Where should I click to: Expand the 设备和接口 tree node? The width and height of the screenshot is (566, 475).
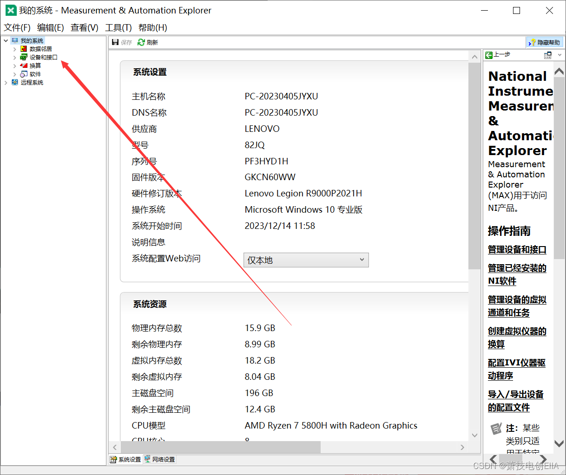point(14,57)
